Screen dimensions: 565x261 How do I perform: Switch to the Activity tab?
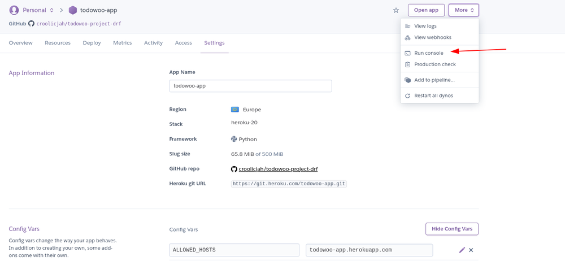154,43
